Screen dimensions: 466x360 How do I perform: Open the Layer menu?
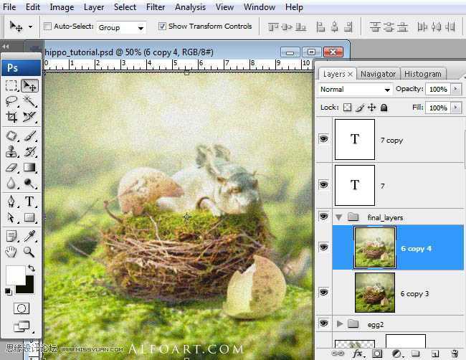pos(94,7)
